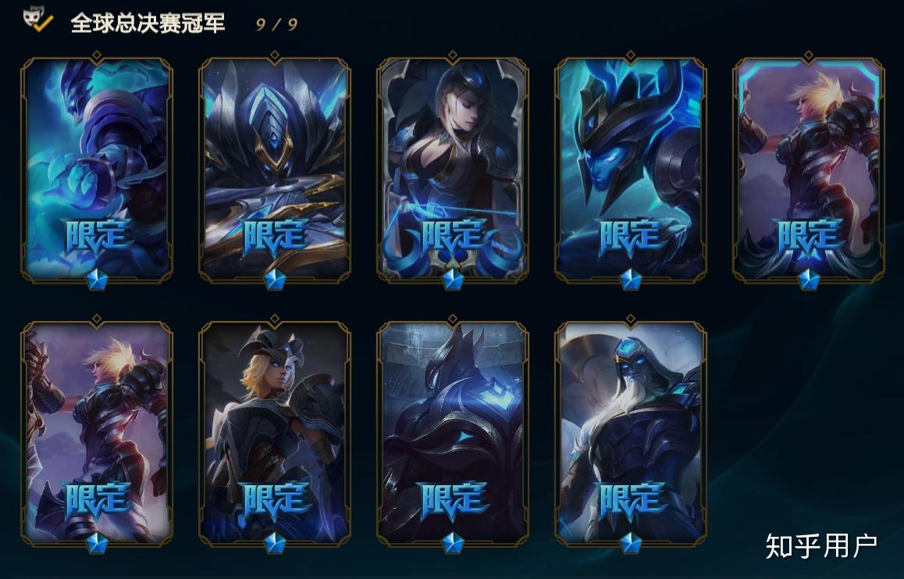Click the blue gem icon under Ryze
The height and width of the screenshot is (579, 904).
pyautogui.click(x=631, y=542)
